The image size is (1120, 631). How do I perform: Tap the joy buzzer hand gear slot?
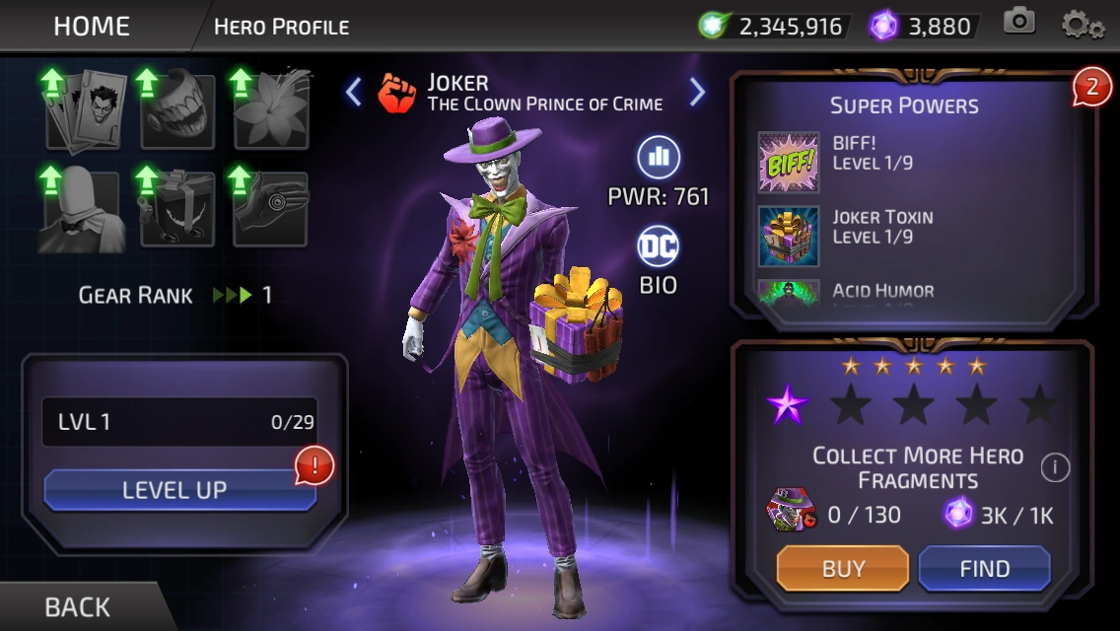tap(271, 209)
